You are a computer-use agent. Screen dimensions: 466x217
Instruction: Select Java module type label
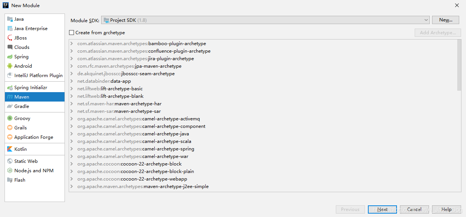pos(19,19)
